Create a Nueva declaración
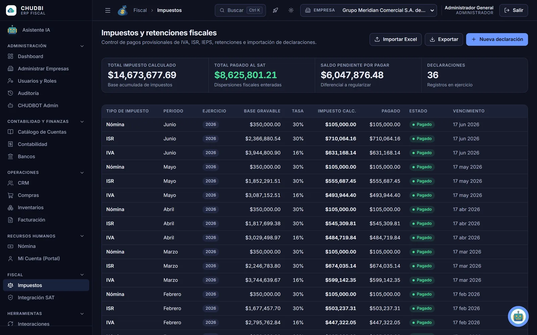 coord(497,39)
